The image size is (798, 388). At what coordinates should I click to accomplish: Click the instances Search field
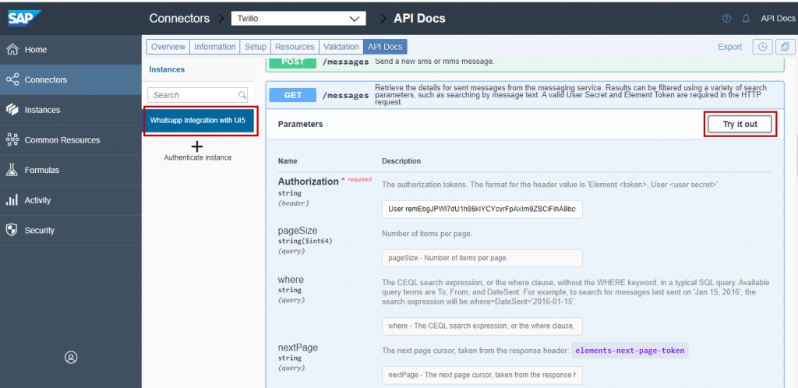point(197,95)
